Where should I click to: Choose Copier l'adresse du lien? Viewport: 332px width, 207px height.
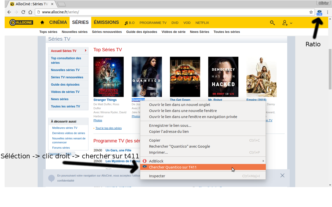pyautogui.click(x=169, y=131)
